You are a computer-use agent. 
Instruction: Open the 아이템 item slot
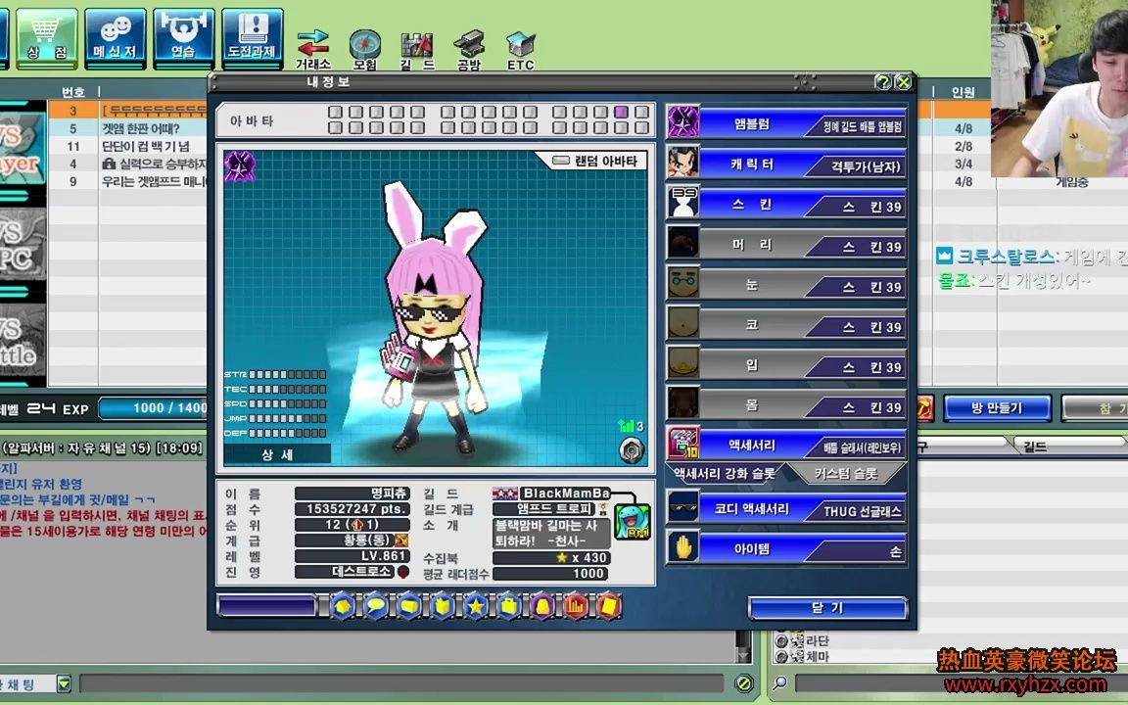pos(785,549)
